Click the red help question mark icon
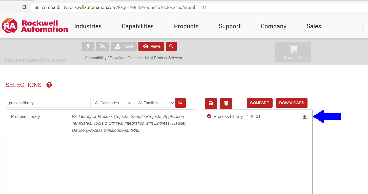368x194 pixels. point(49,85)
